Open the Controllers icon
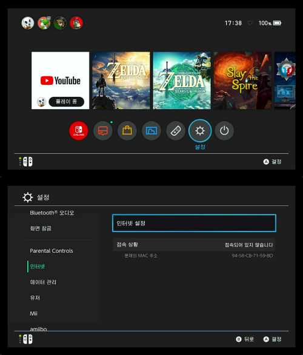The height and width of the screenshot is (355, 303). (x=176, y=131)
